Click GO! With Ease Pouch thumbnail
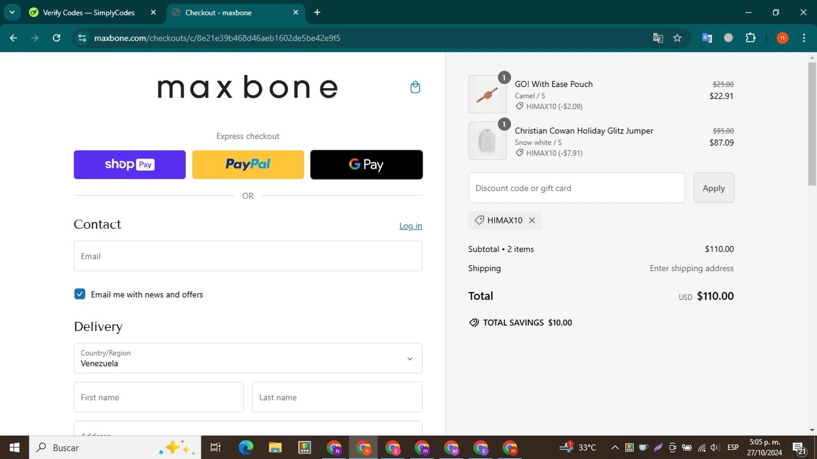The width and height of the screenshot is (817, 459). [487, 94]
